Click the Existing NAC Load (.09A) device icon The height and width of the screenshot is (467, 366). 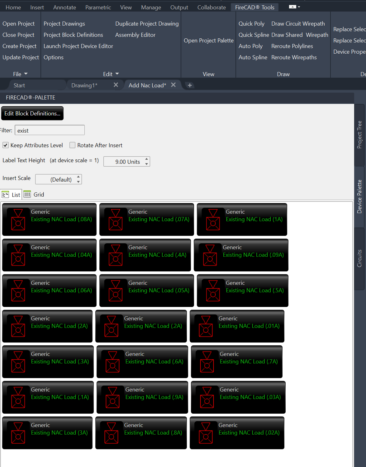click(x=210, y=255)
